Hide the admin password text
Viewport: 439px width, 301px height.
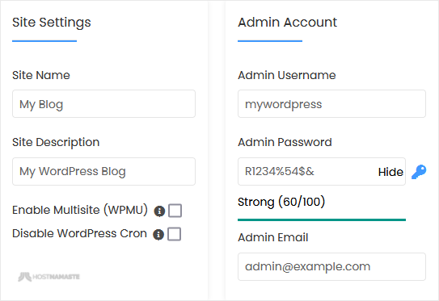pyautogui.click(x=390, y=172)
